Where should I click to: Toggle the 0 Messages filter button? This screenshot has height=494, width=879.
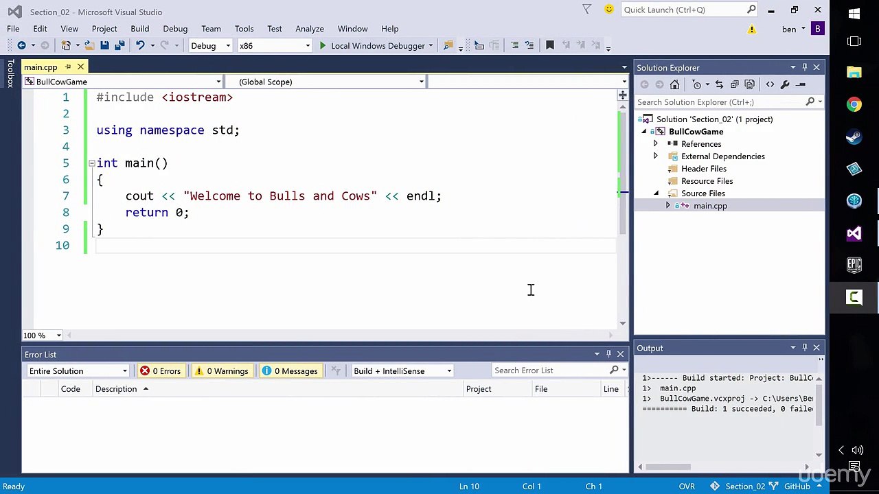(x=290, y=371)
